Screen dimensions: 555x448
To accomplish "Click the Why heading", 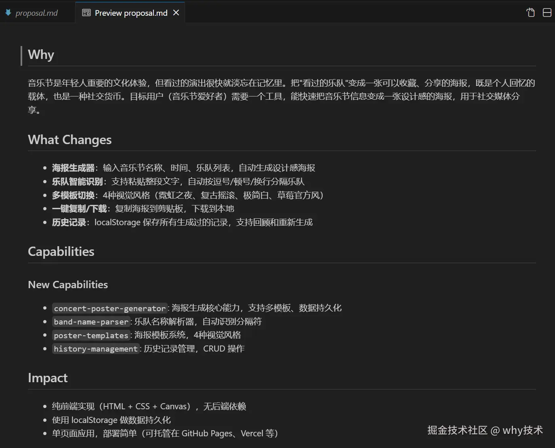I will tap(41, 54).
